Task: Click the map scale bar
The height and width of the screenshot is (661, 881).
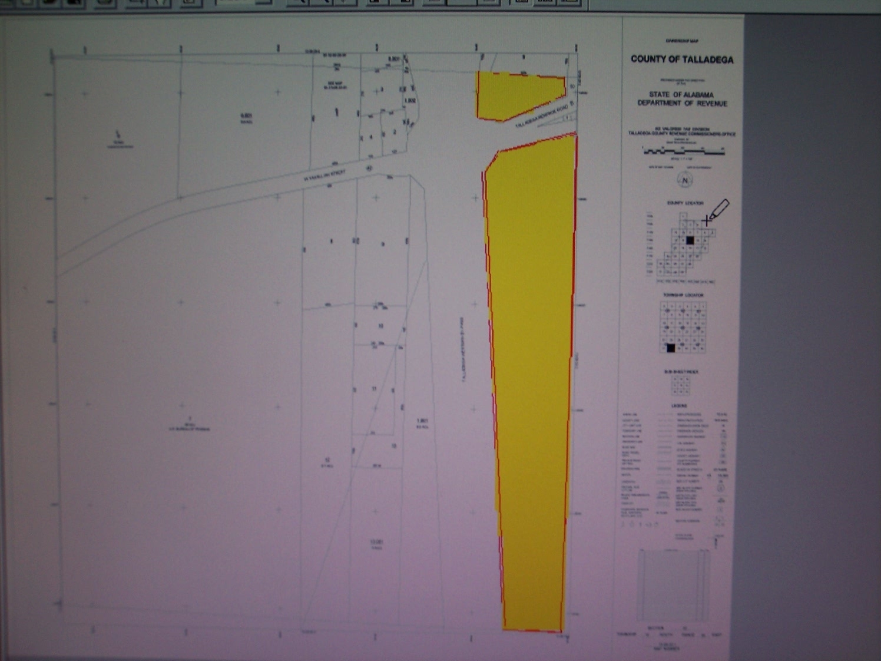Action: [683, 152]
